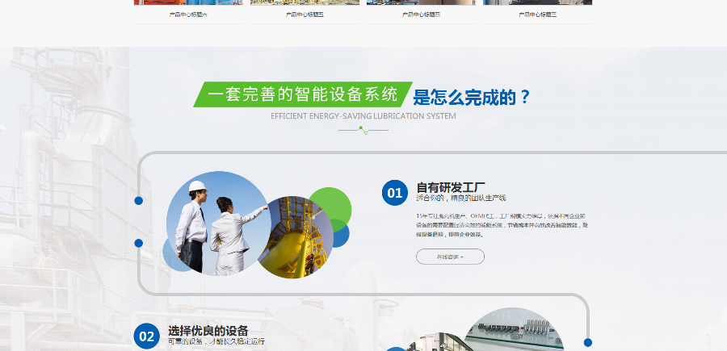
Task: Click the subtitle 可靠的设备，才能长久稳定运行
Action: click(x=216, y=341)
